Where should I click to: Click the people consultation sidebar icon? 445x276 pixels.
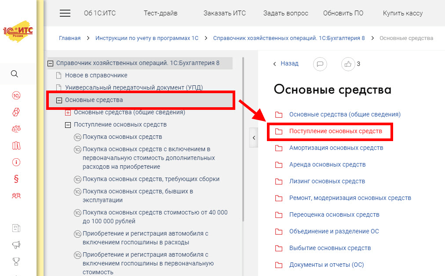pyautogui.click(x=16, y=196)
